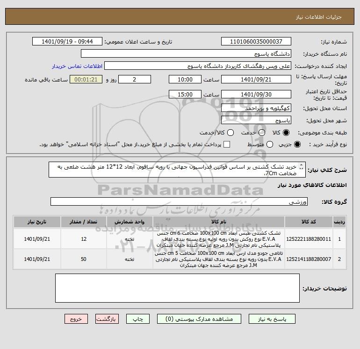Click the اطلاعات کالاهای مورد نیاز section heading
Screen dimensions: 360x349
[x=312, y=185]
